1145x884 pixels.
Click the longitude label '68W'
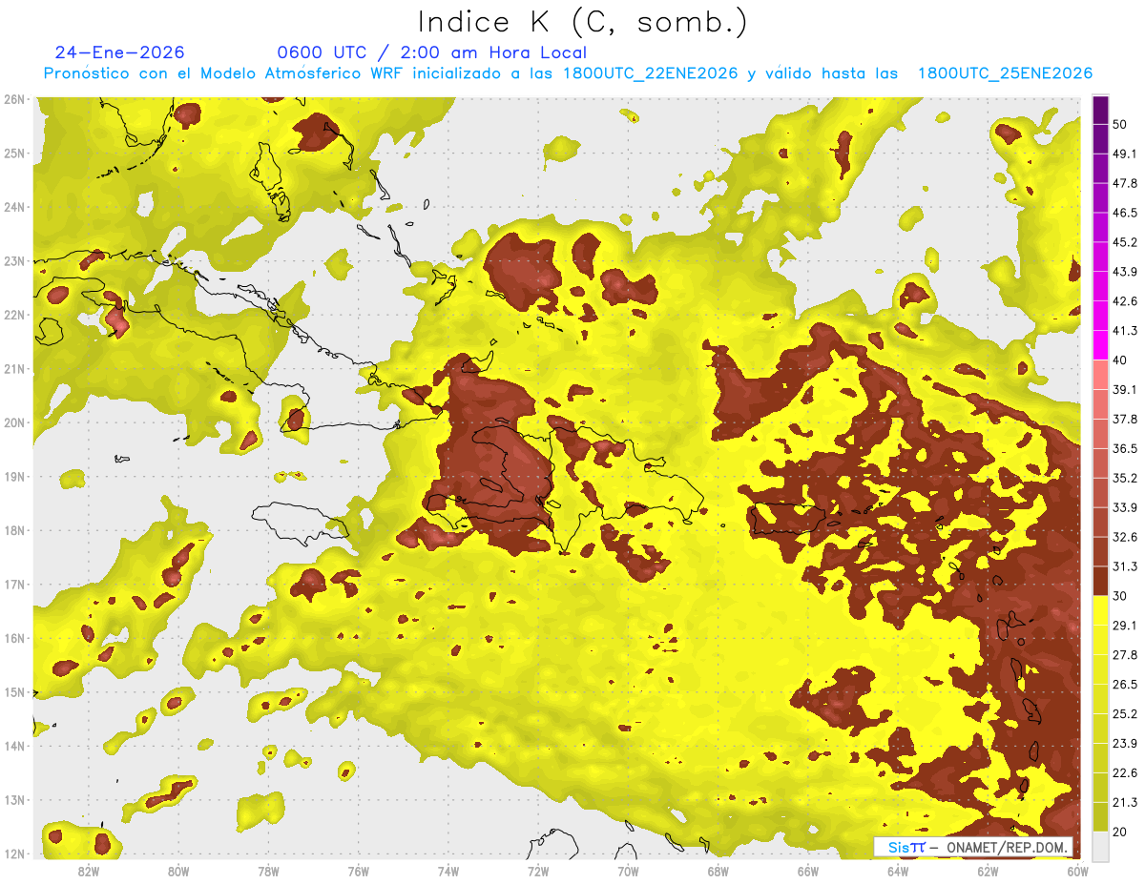718,871
